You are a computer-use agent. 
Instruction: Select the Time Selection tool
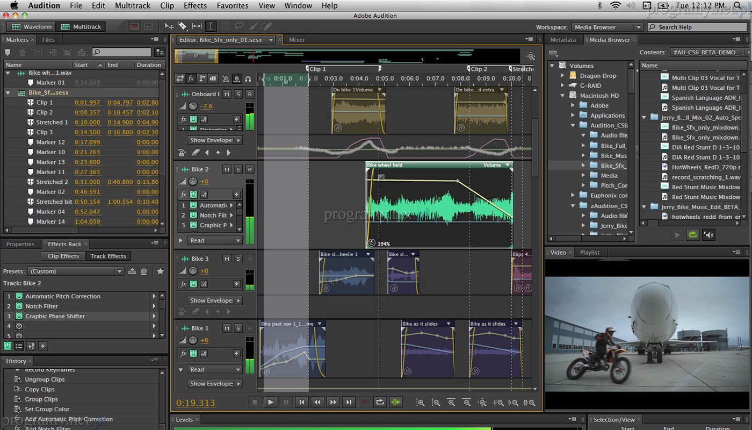pos(211,26)
